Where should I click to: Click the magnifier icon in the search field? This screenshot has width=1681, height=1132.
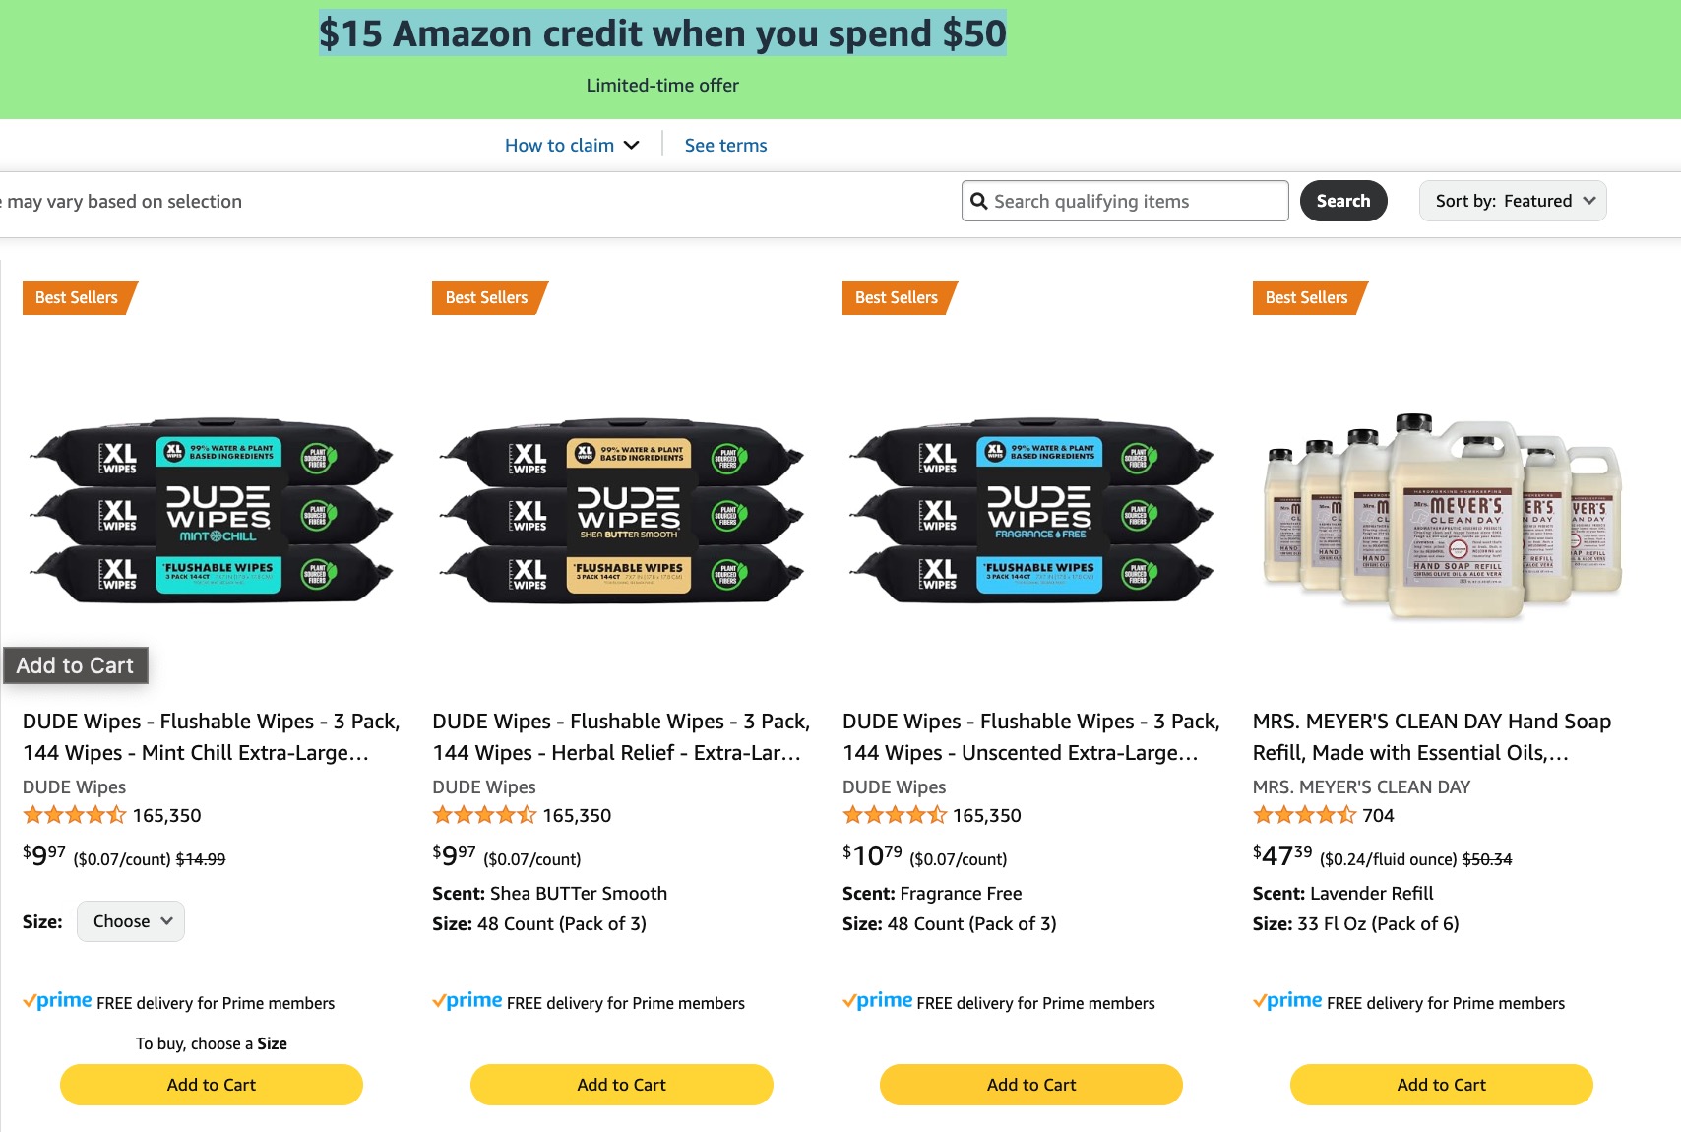point(979,202)
